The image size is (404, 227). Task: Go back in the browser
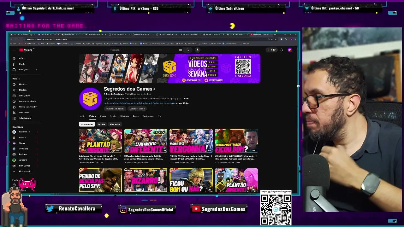12,39
